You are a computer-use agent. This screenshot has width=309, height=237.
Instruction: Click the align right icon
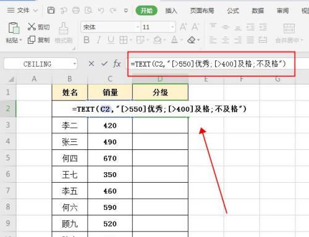pyautogui.click(x=238, y=40)
